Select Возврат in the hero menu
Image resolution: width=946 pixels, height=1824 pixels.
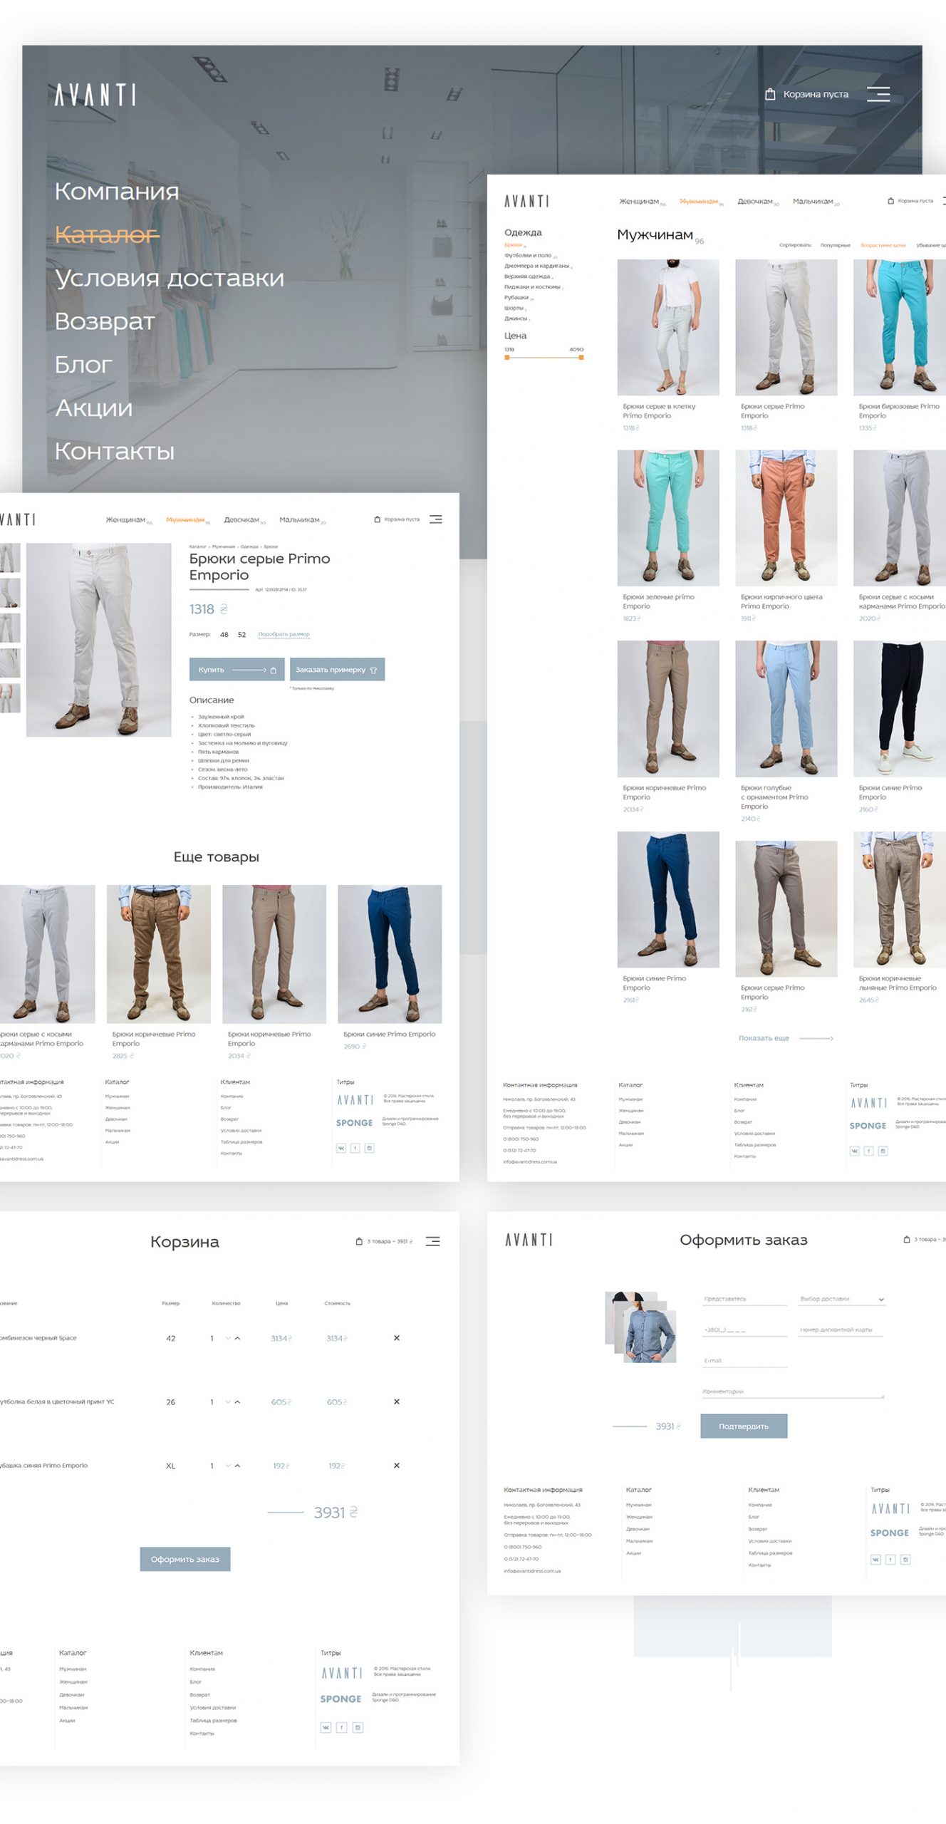[x=105, y=321]
